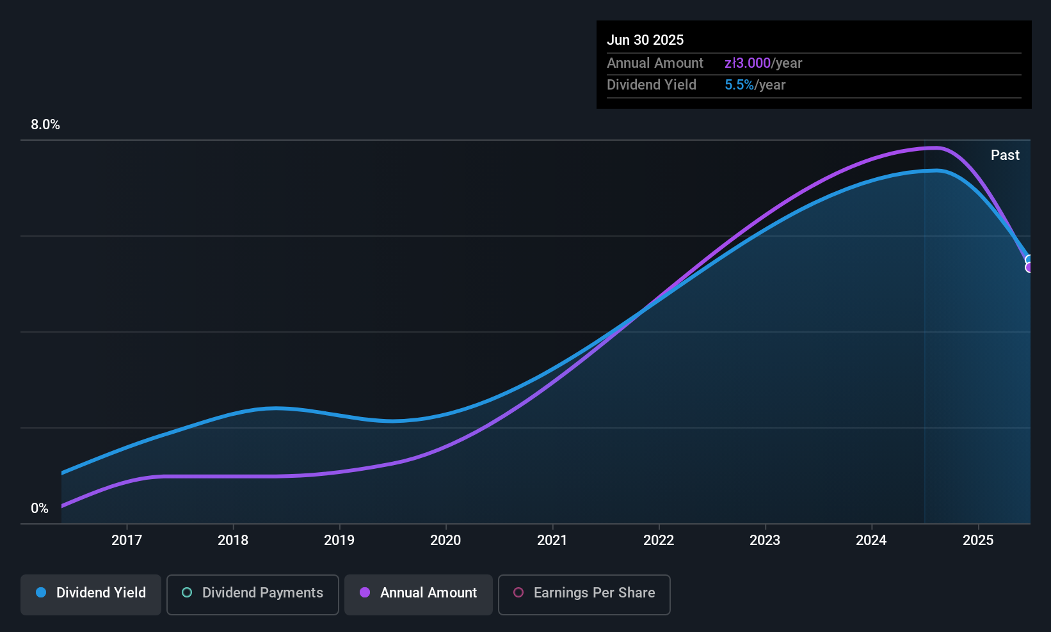Click the 8.0% axis label
Viewport: 1051px width, 632px height.
click(45, 125)
